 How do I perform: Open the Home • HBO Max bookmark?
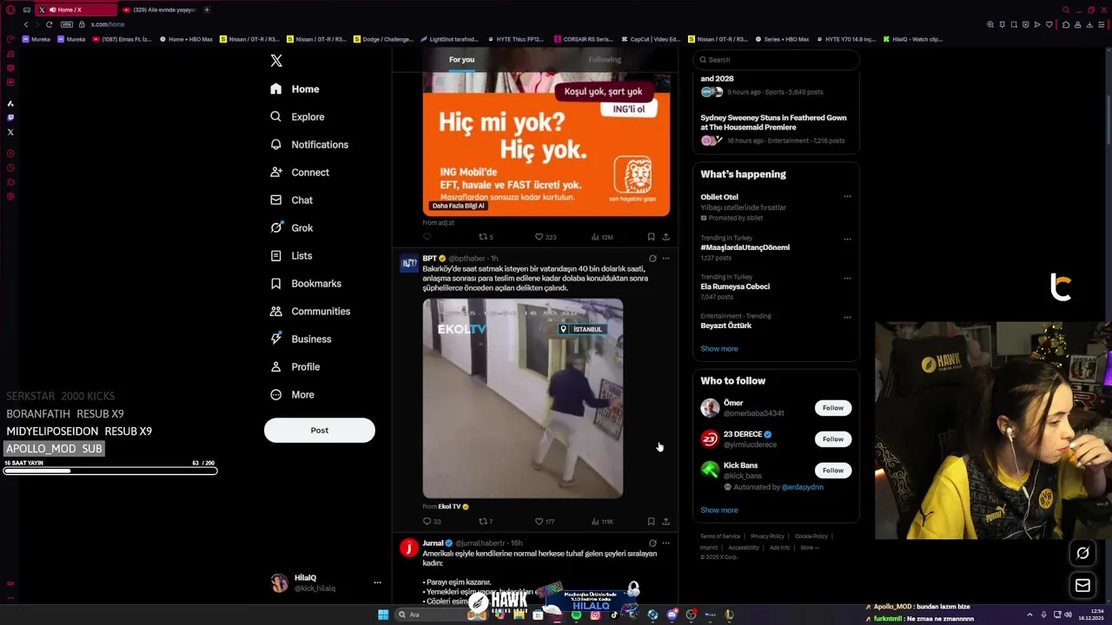[x=186, y=39]
